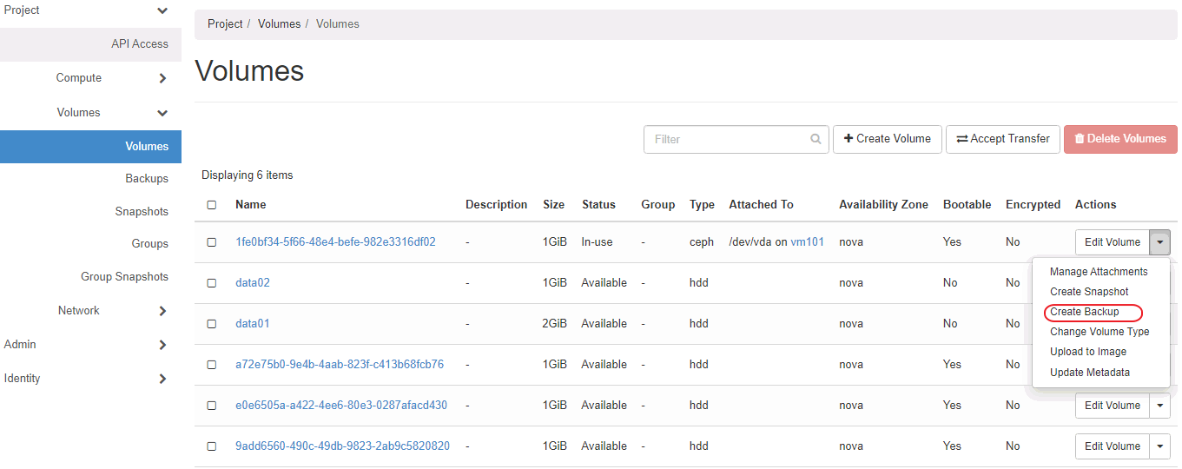The height and width of the screenshot is (469, 1182).
Task: Click Upload to Image option
Action: [1087, 352]
